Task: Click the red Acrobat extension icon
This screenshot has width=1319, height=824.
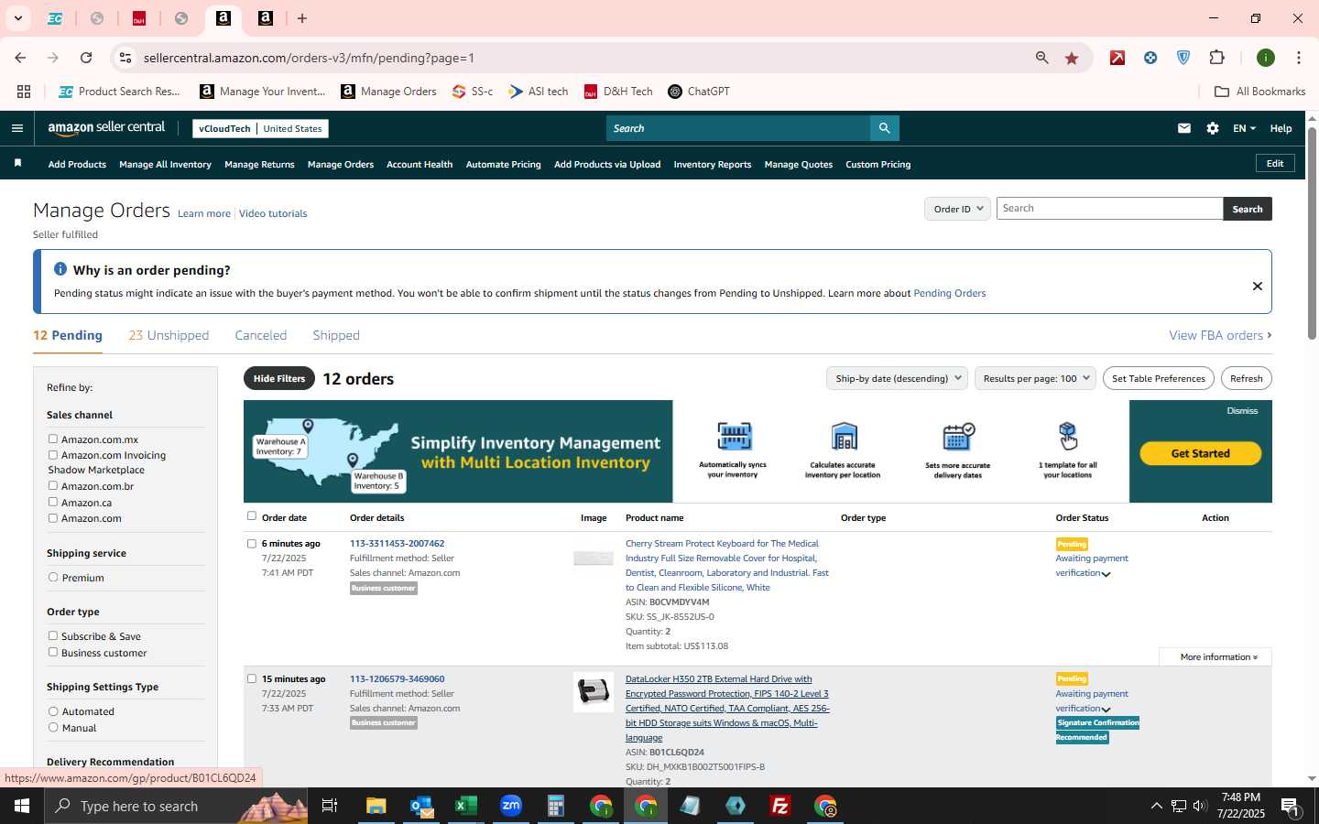Action: [x=1117, y=58]
